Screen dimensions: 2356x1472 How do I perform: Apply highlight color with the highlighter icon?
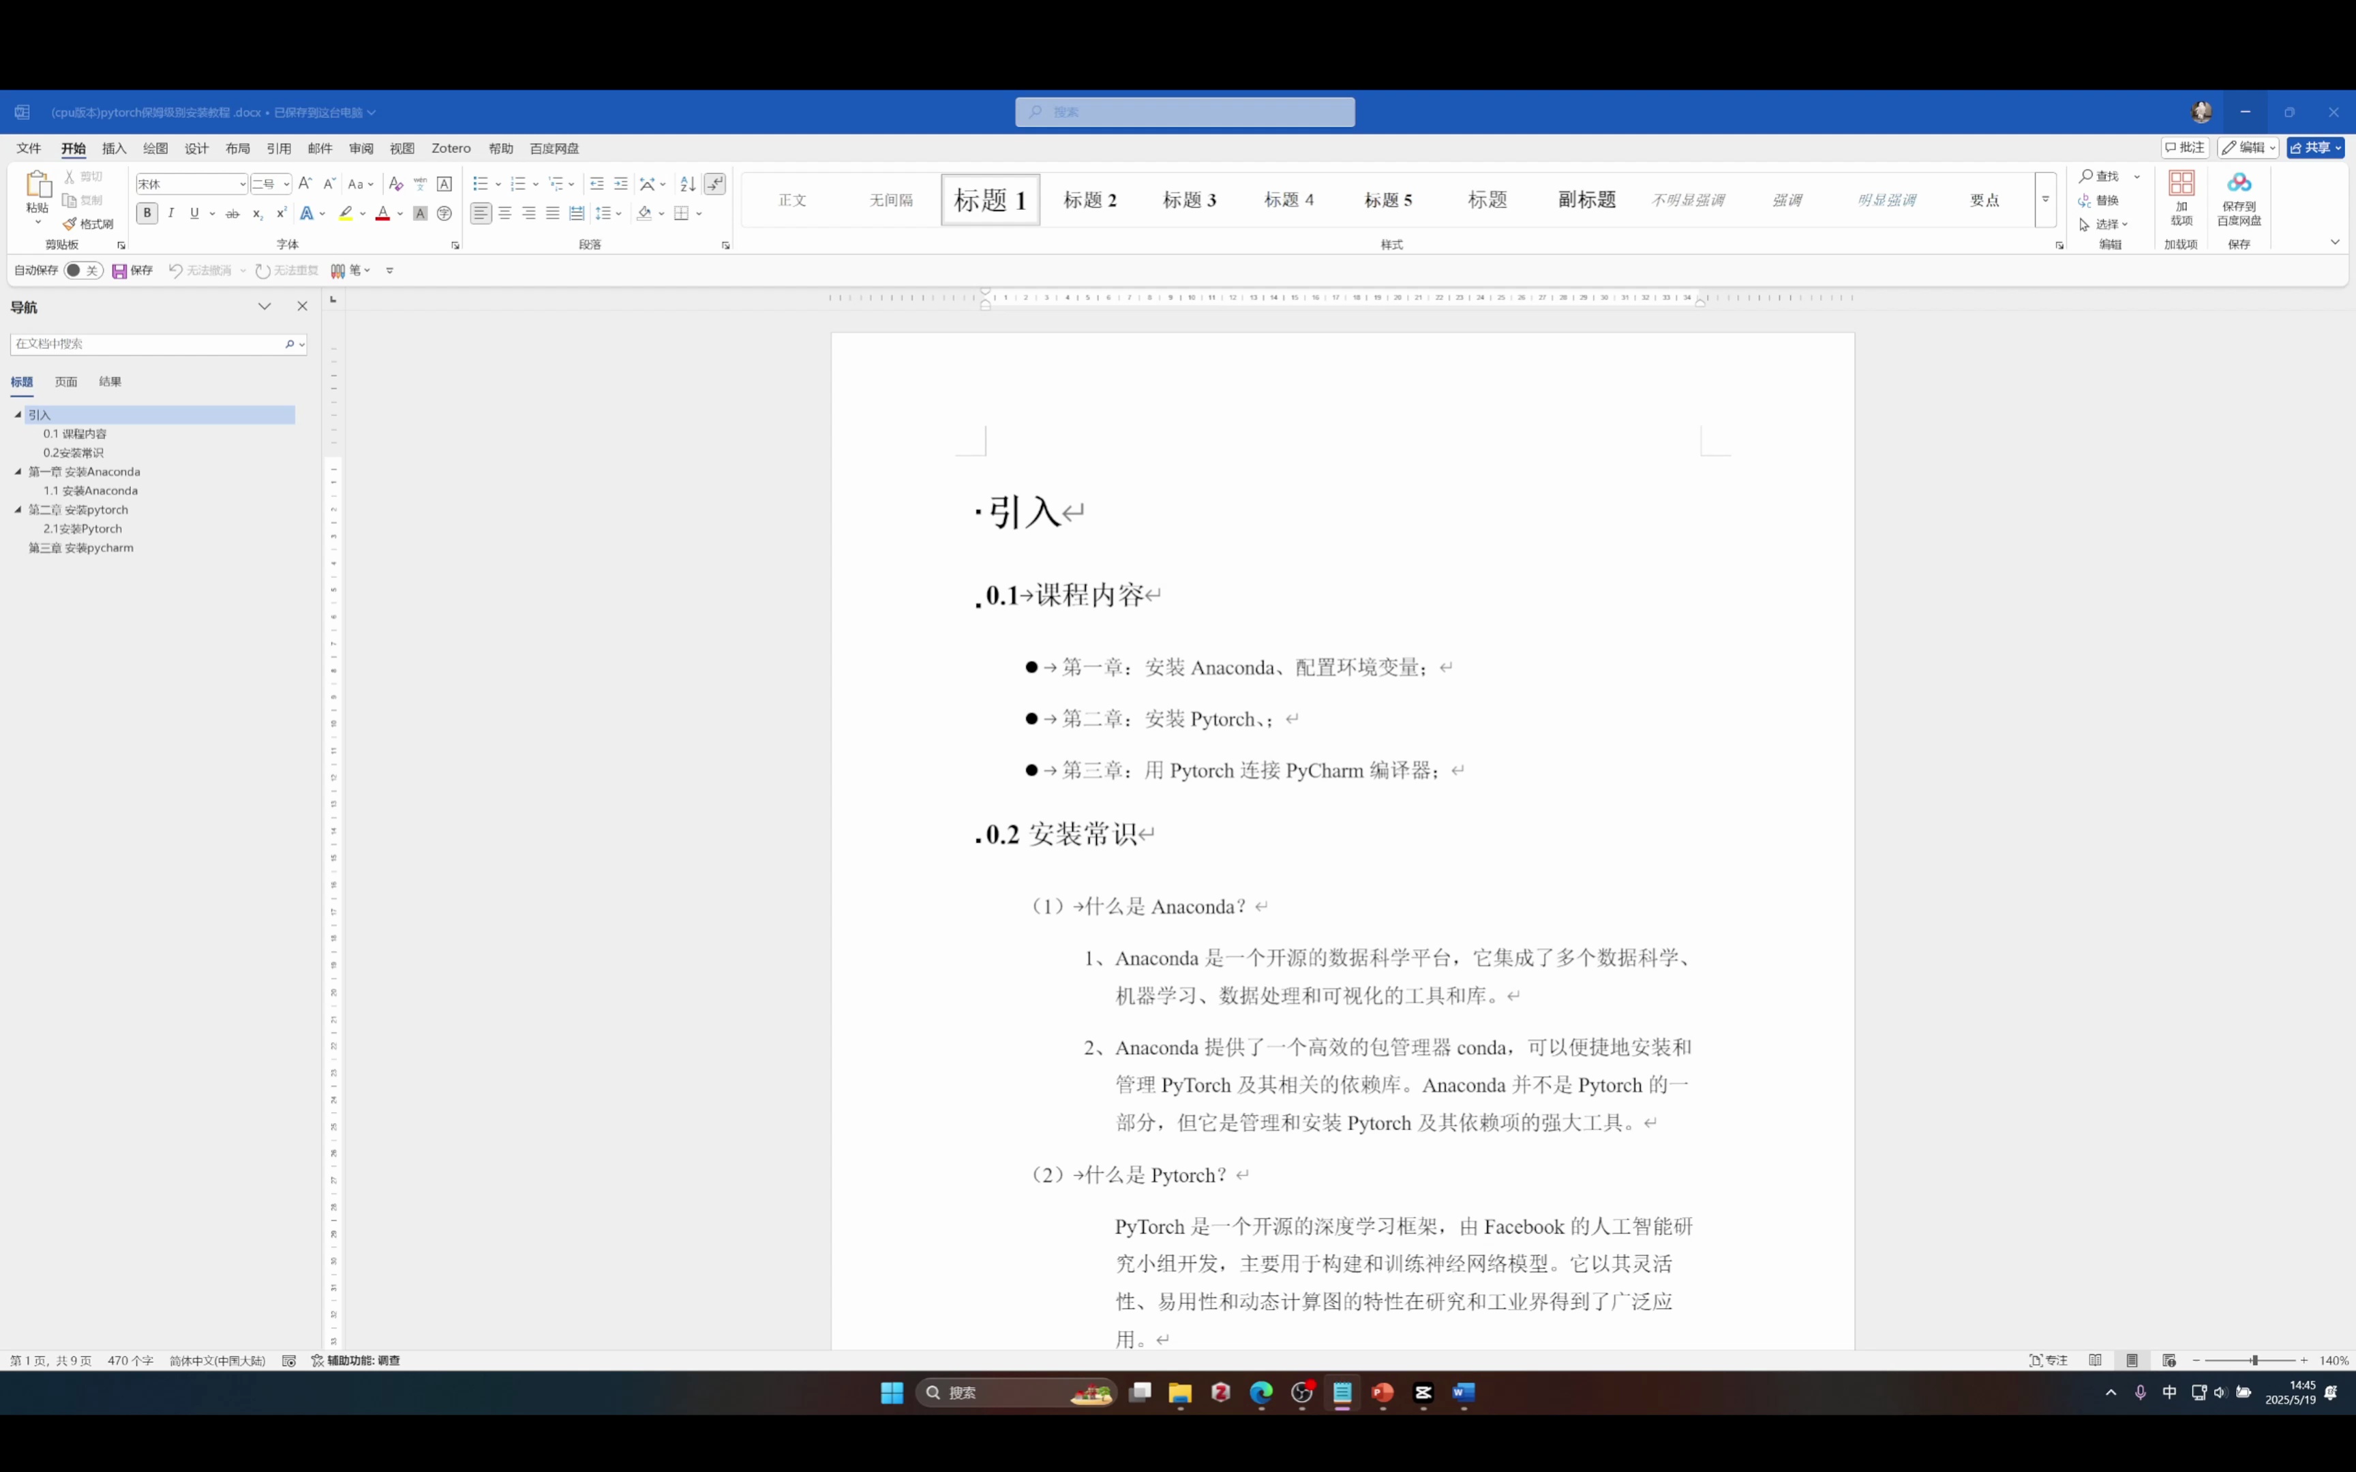coord(348,213)
